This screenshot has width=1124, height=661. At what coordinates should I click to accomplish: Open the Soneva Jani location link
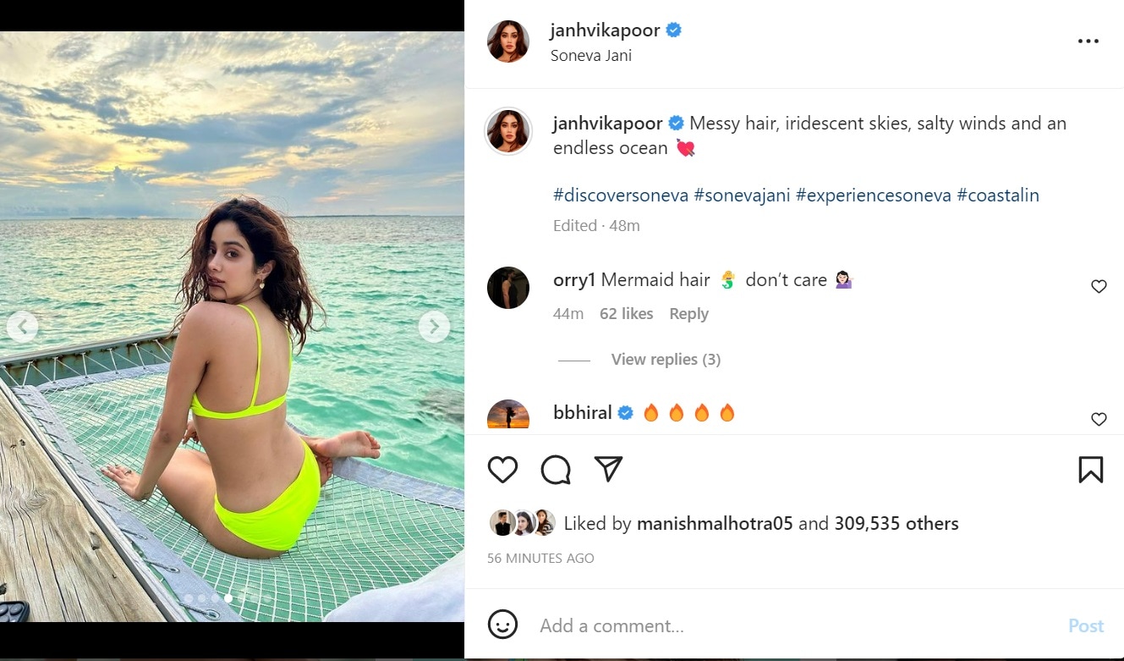click(x=590, y=56)
